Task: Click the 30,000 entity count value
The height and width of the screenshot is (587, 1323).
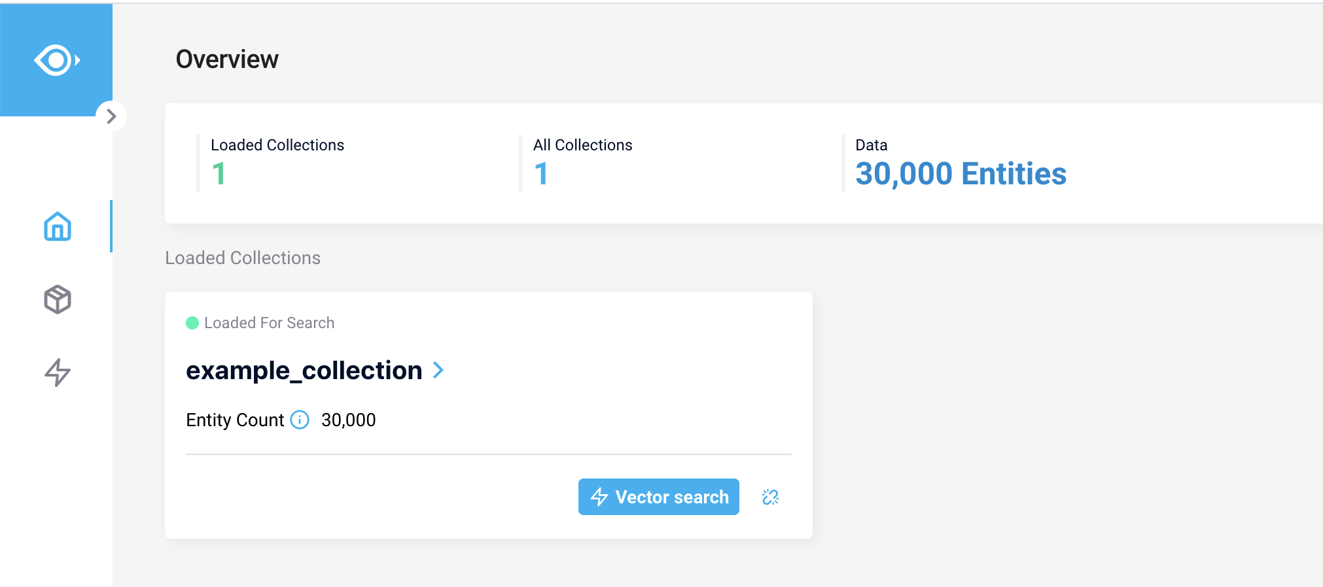Action: 348,420
